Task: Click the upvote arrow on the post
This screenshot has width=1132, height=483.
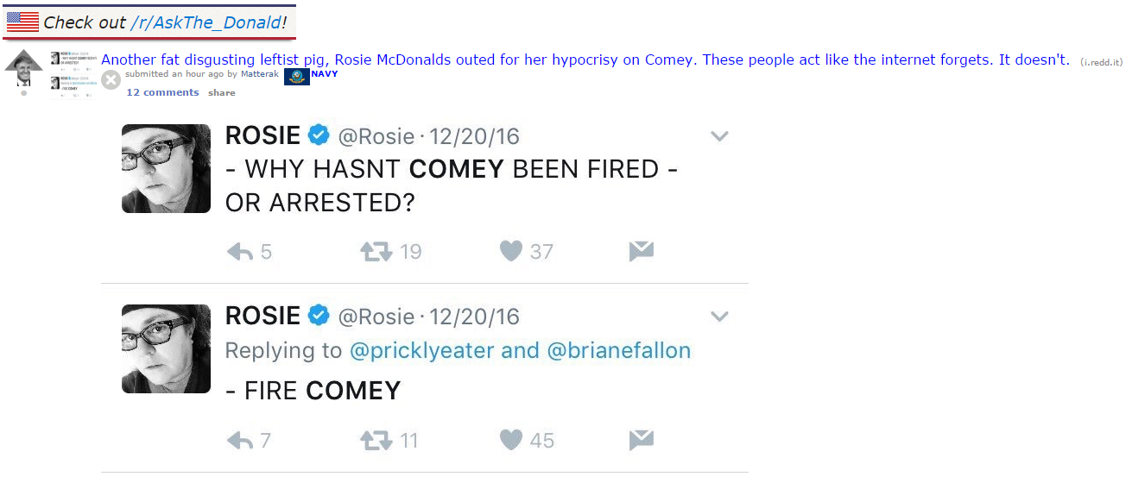Action: point(23,59)
